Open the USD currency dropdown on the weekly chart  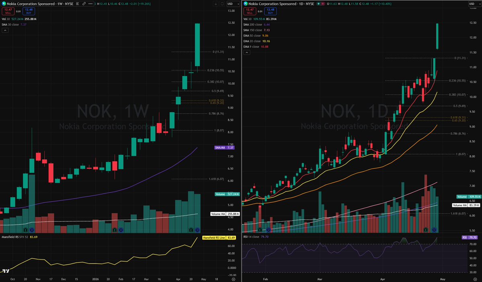[233, 4]
